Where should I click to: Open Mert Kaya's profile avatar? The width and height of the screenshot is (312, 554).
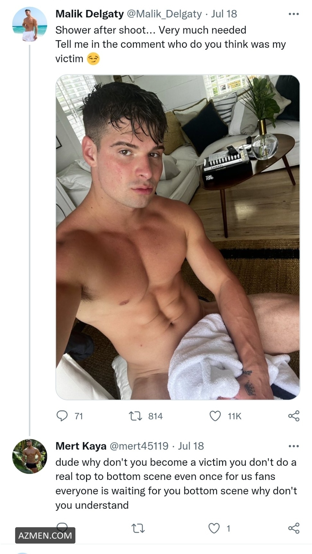(30, 456)
